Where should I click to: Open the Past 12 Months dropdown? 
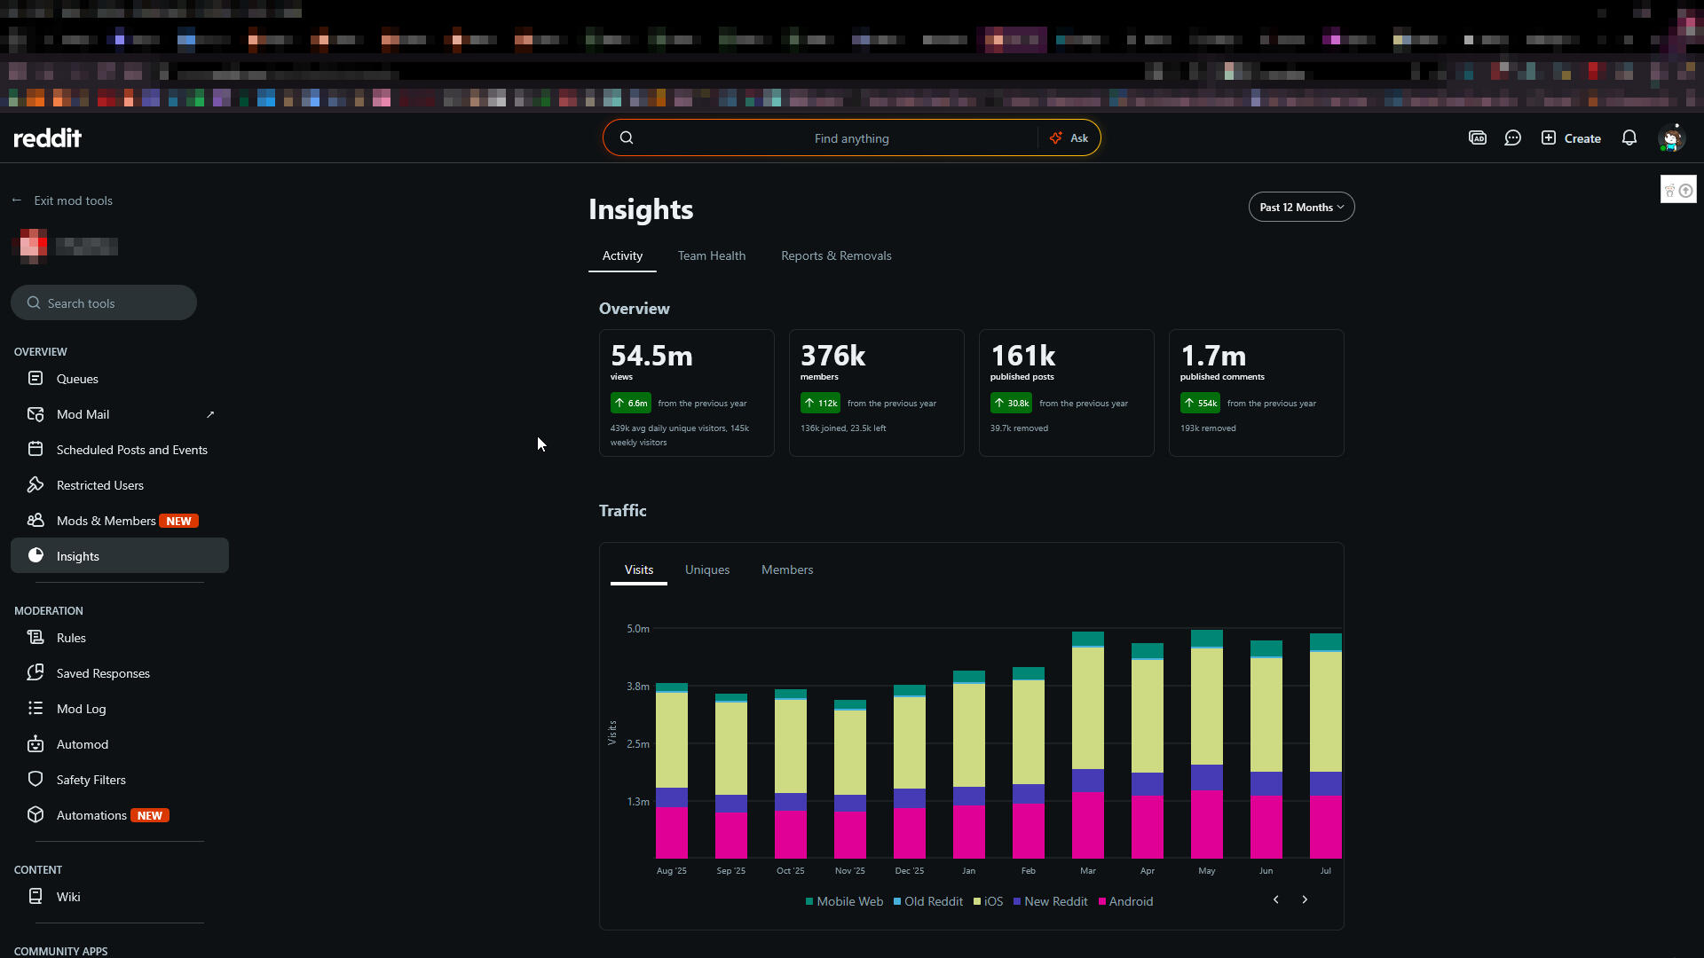click(1301, 208)
